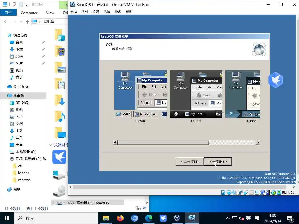Open the notification center icon

[x=290, y=218]
